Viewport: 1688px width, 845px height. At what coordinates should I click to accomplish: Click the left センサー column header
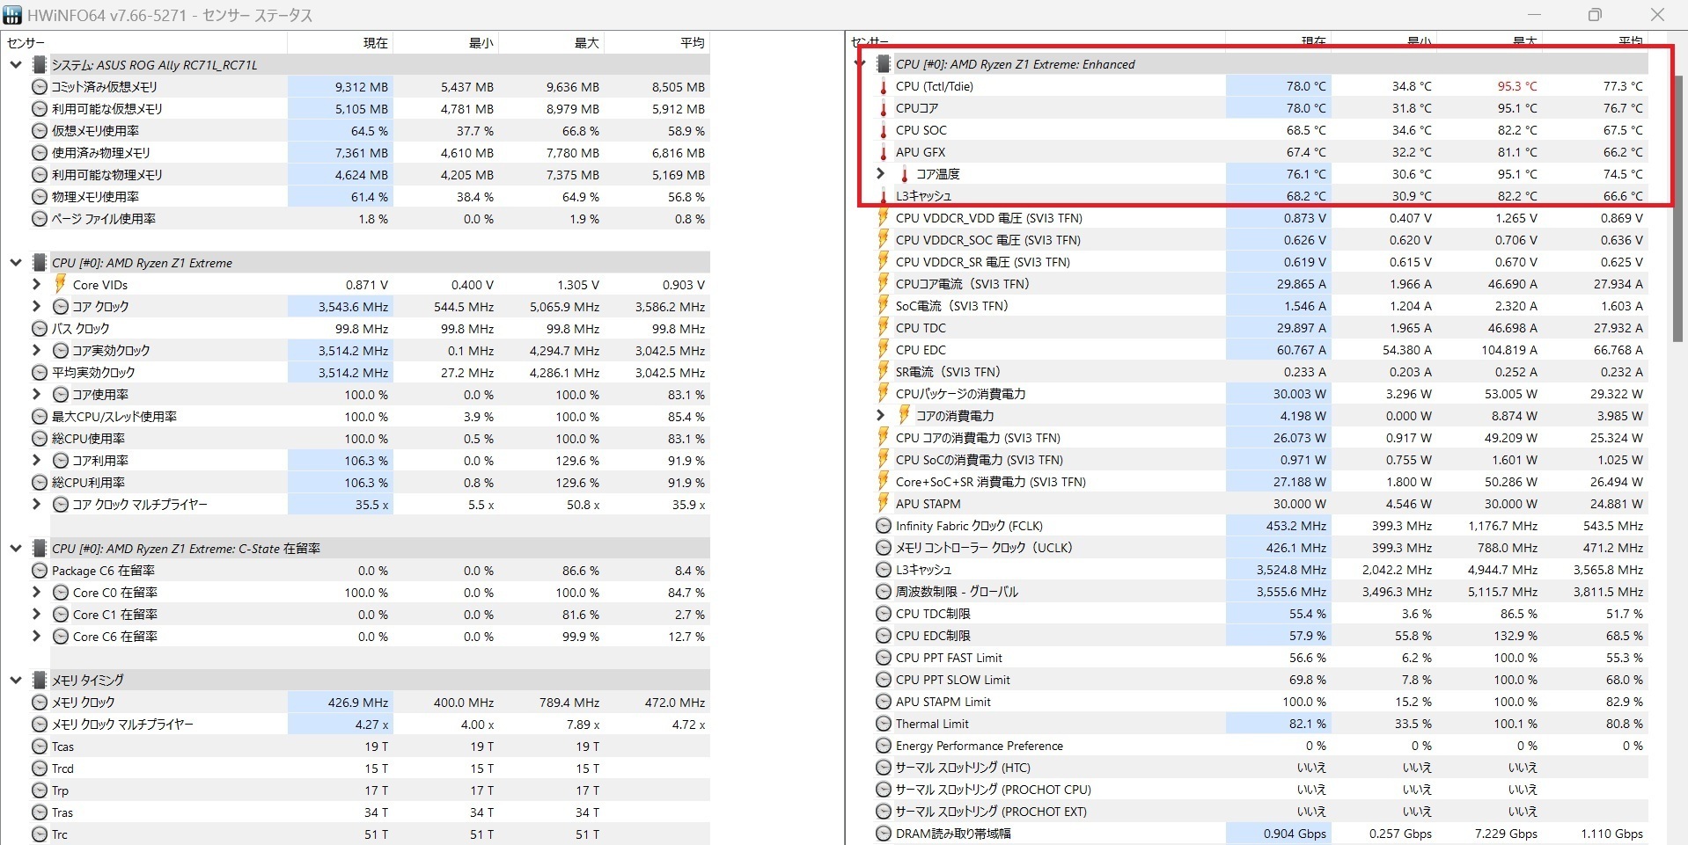(x=144, y=42)
